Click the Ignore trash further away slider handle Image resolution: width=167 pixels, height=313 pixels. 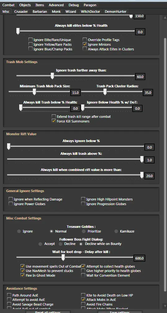[x=52, y=76]
